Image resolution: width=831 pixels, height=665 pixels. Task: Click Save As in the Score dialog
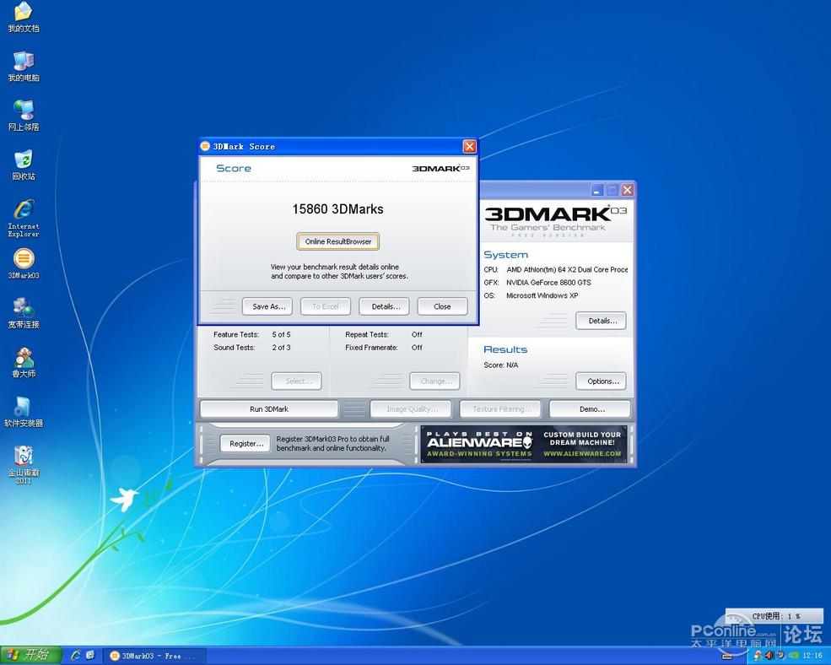tap(268, 306)
